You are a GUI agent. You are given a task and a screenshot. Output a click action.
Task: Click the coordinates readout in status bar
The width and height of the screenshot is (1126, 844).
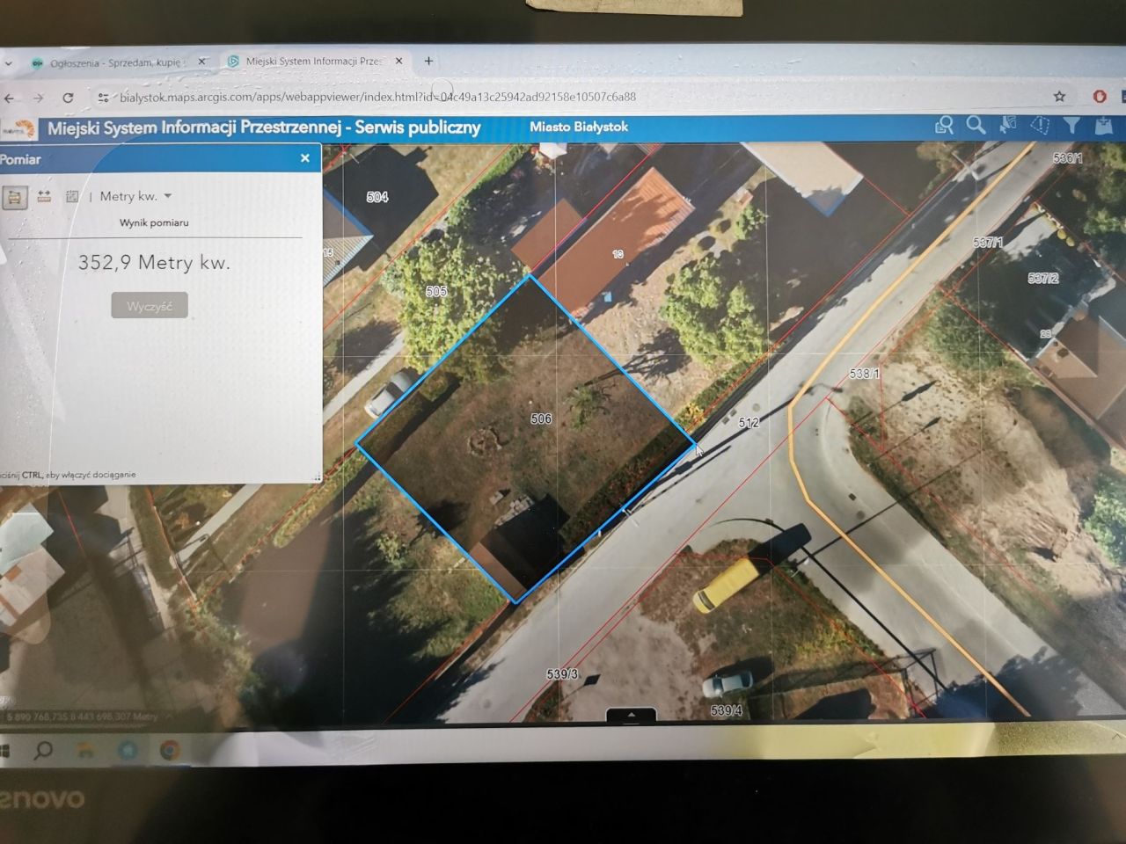[82, 717]
